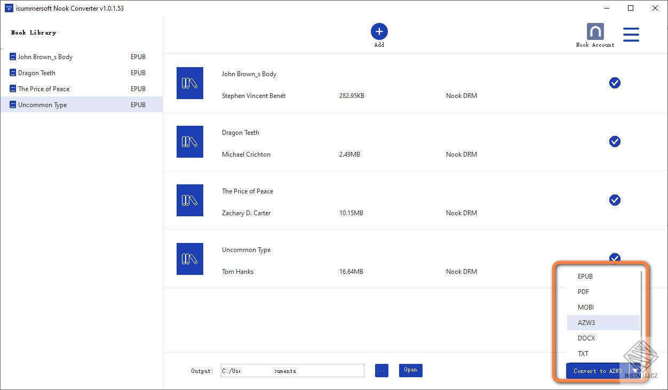Click the Nook Library heading
This screenshot has width=668, height=390.
tap(34, 32)
